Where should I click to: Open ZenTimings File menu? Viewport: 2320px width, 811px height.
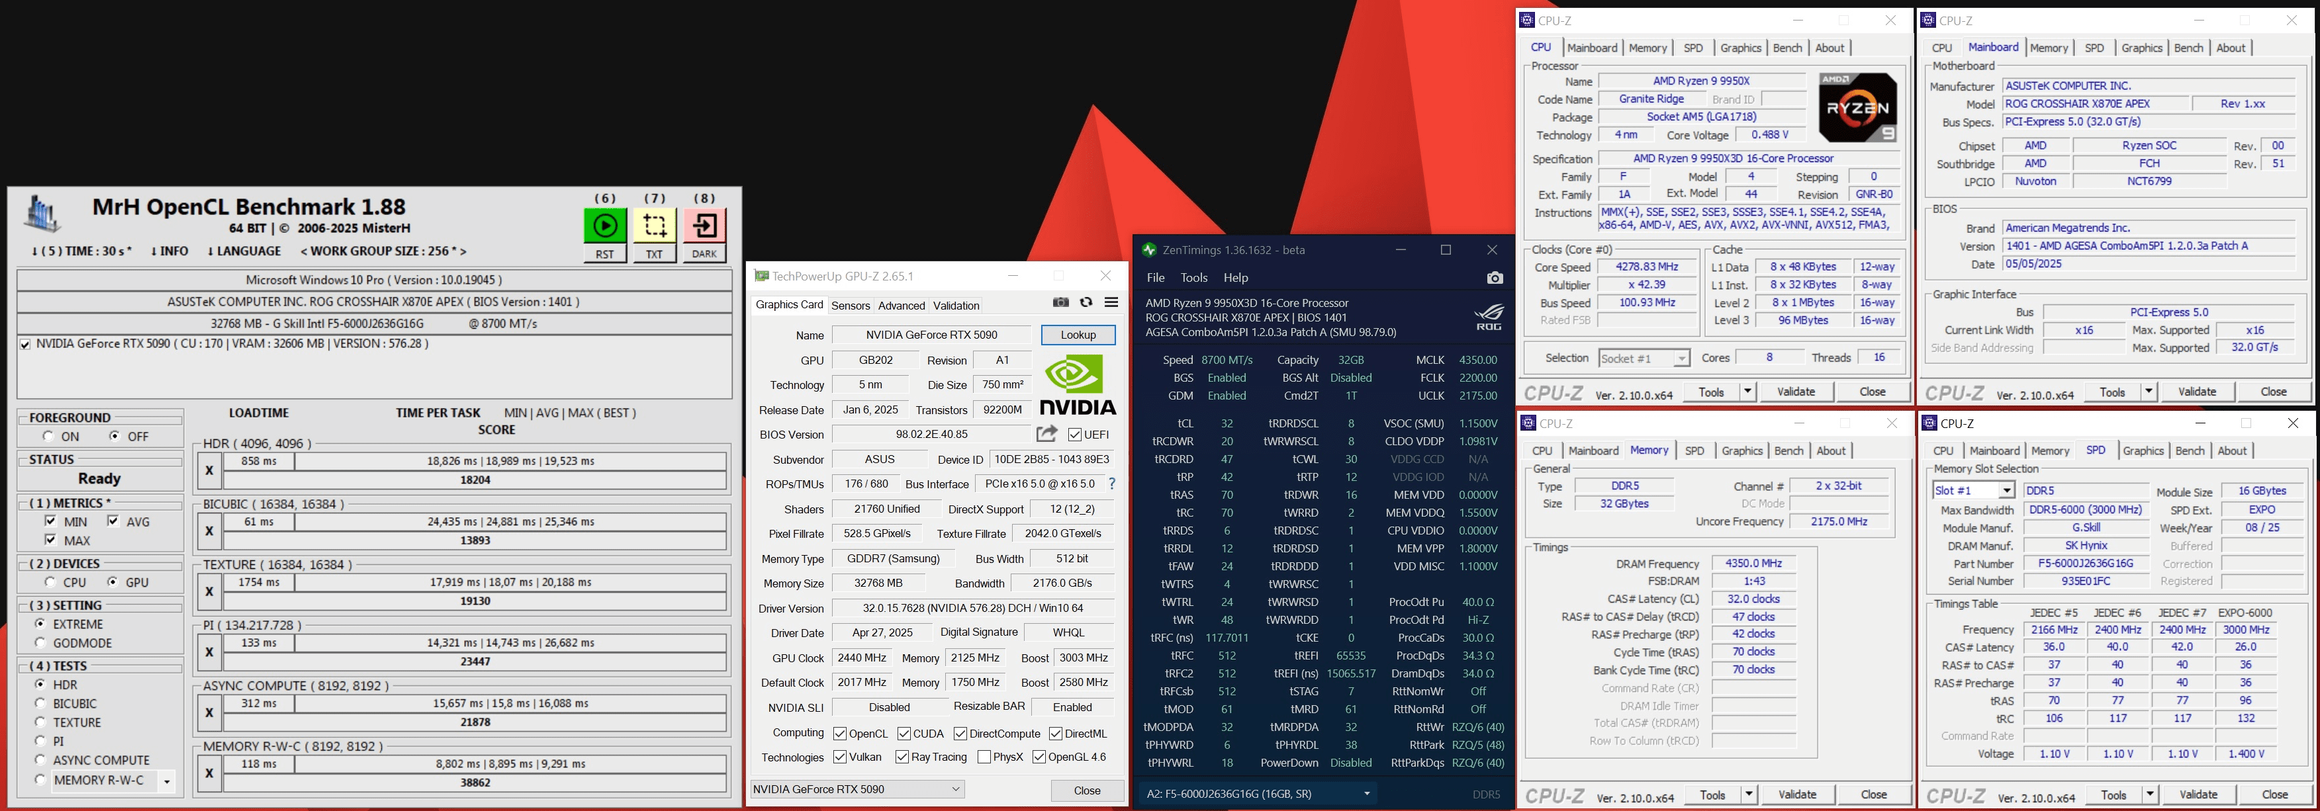[x=1156, y=278]
